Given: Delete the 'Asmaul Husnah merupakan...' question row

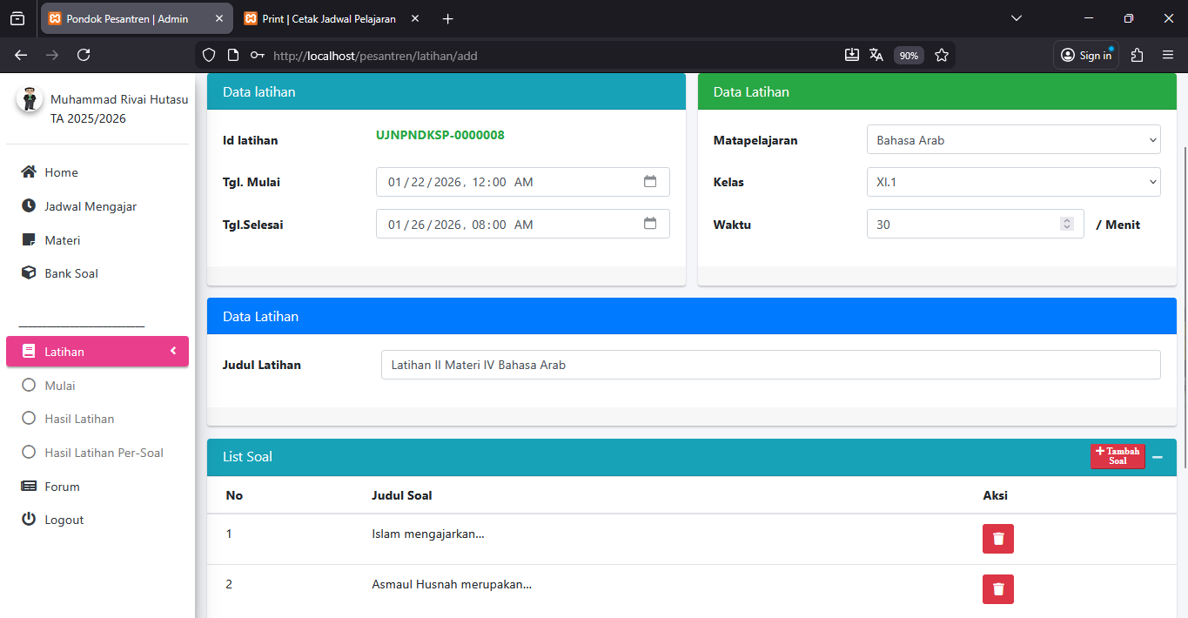Looking at the screenshot, I should click(997, 589).
